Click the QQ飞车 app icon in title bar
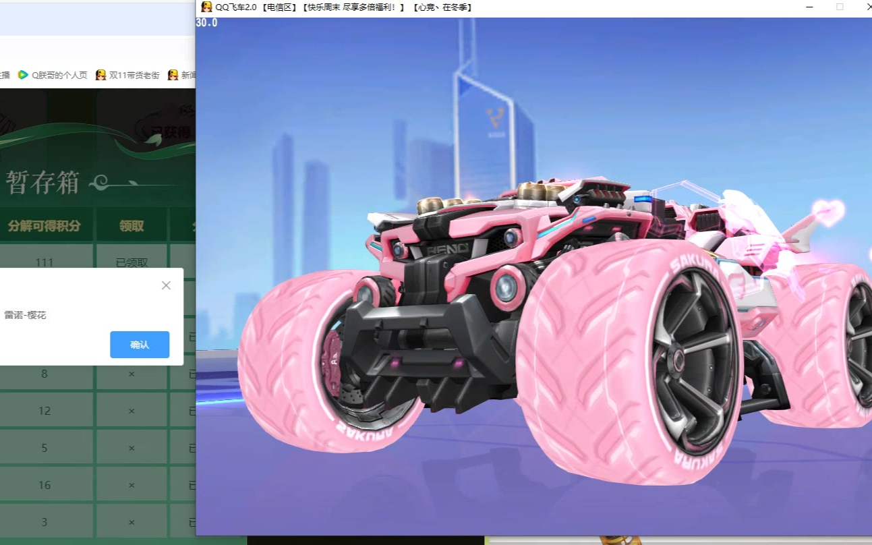 click(206, 7)
